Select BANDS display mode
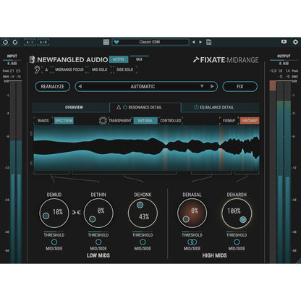 click(x=43, y=121)
